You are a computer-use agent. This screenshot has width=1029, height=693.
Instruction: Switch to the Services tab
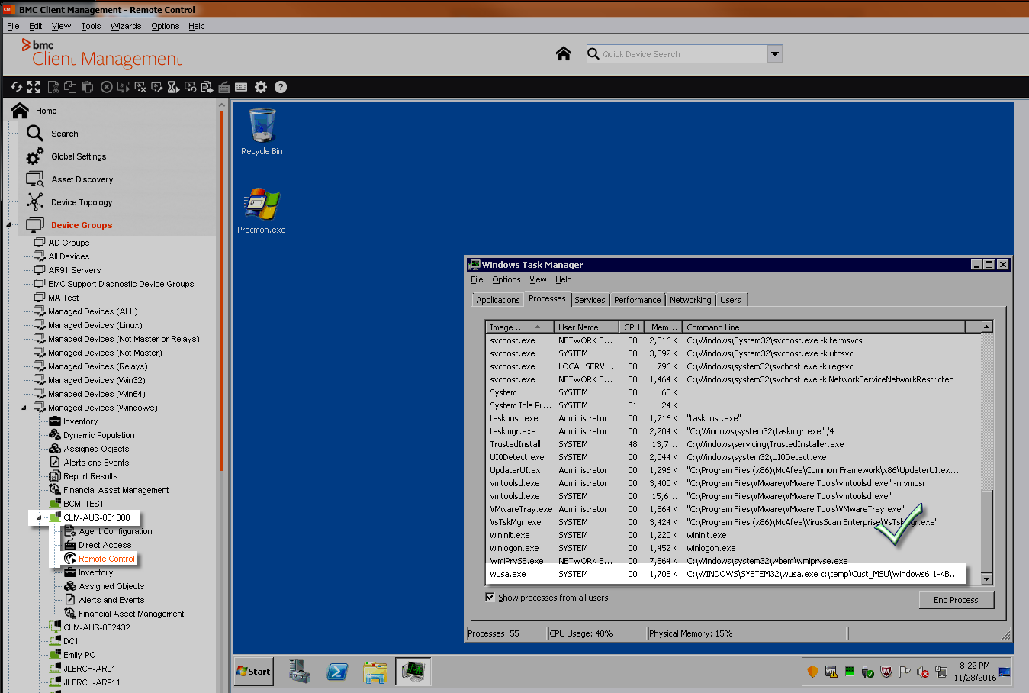pyautogui.click(x=590, y=300)
